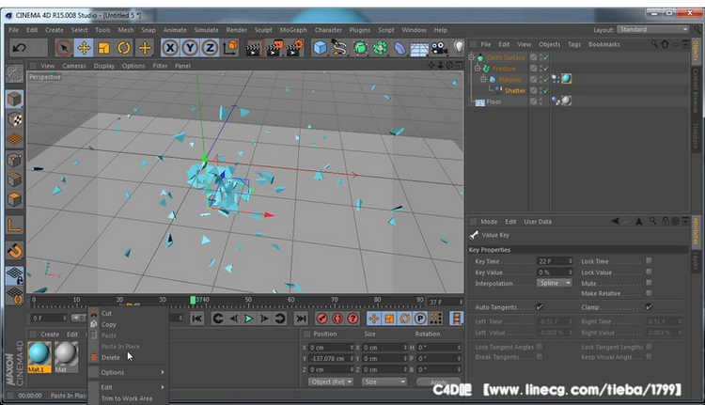The width and height of the screenshot is (705, 405).
Task: Click the Key Value field
Action: pos(555,273)
